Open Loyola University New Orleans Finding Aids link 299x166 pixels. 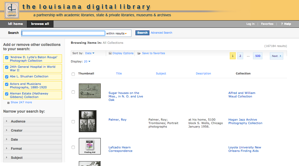[245, 149]
